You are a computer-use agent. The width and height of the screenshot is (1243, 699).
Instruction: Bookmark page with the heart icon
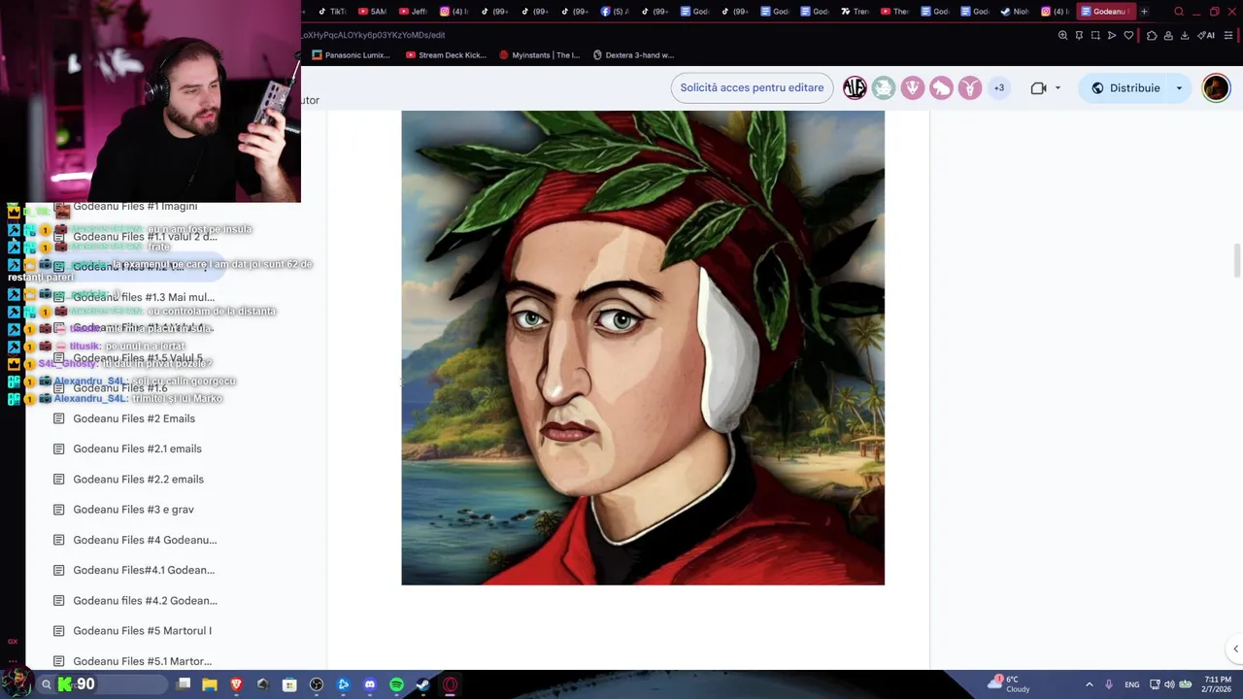pos(1128,35)
